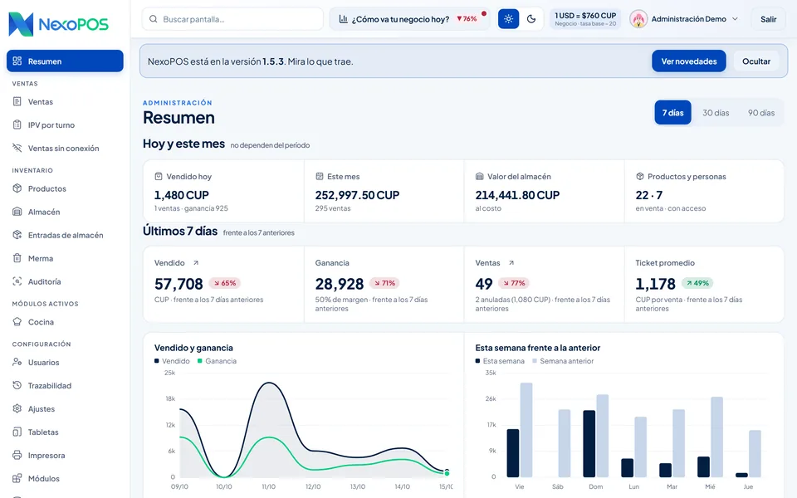Click the Entradas de almacén package icon
The height and width of the screenshot is (498, 797).
pos(17,235)
